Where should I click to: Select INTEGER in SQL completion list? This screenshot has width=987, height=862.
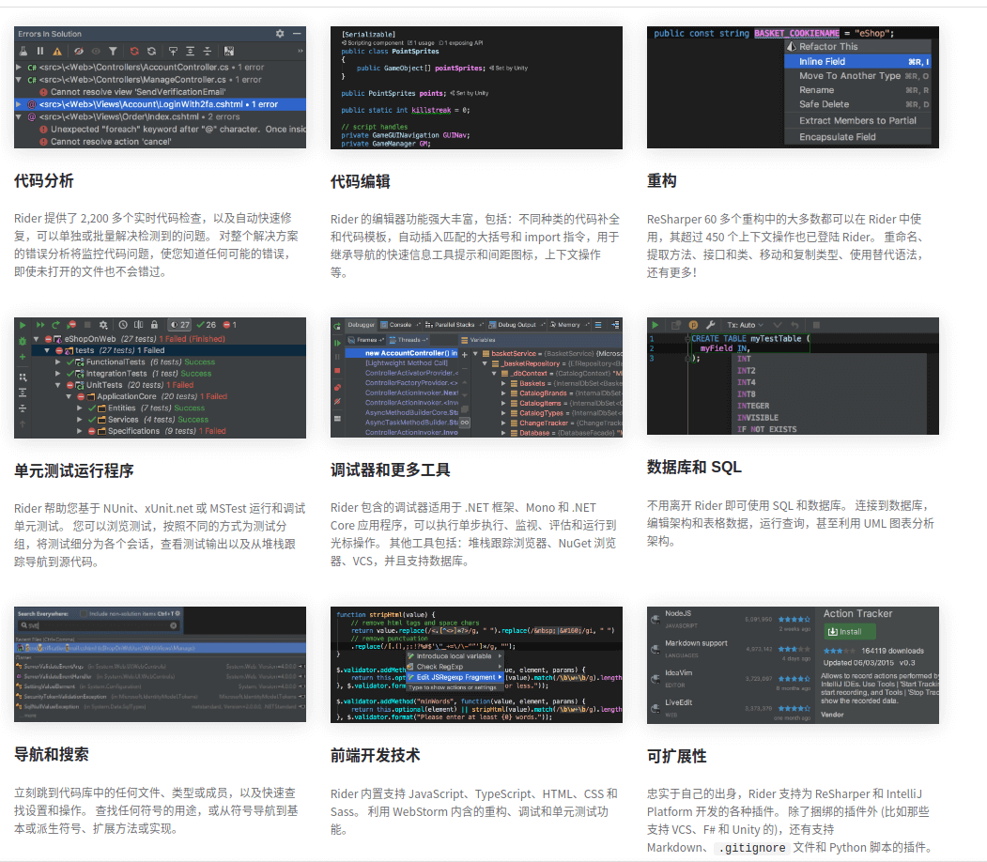[x=753, y=407]
